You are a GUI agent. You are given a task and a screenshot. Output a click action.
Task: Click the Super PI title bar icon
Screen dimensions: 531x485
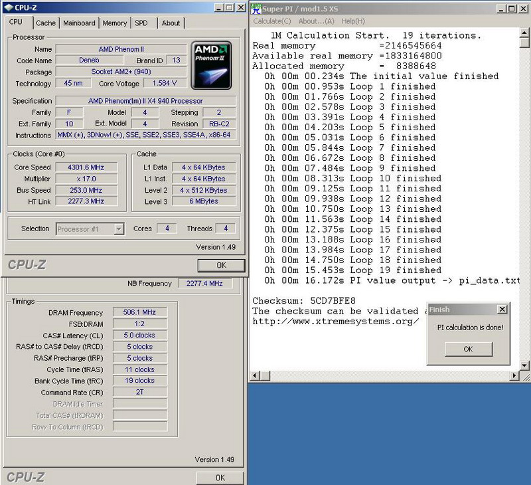click(257, 7)
